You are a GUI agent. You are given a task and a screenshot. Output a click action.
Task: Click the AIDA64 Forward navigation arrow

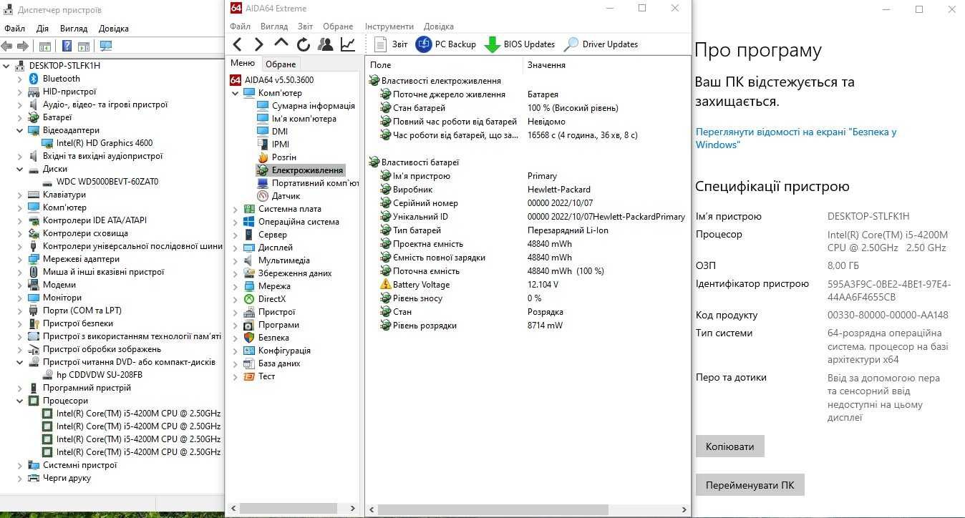(x=259, y=44)
